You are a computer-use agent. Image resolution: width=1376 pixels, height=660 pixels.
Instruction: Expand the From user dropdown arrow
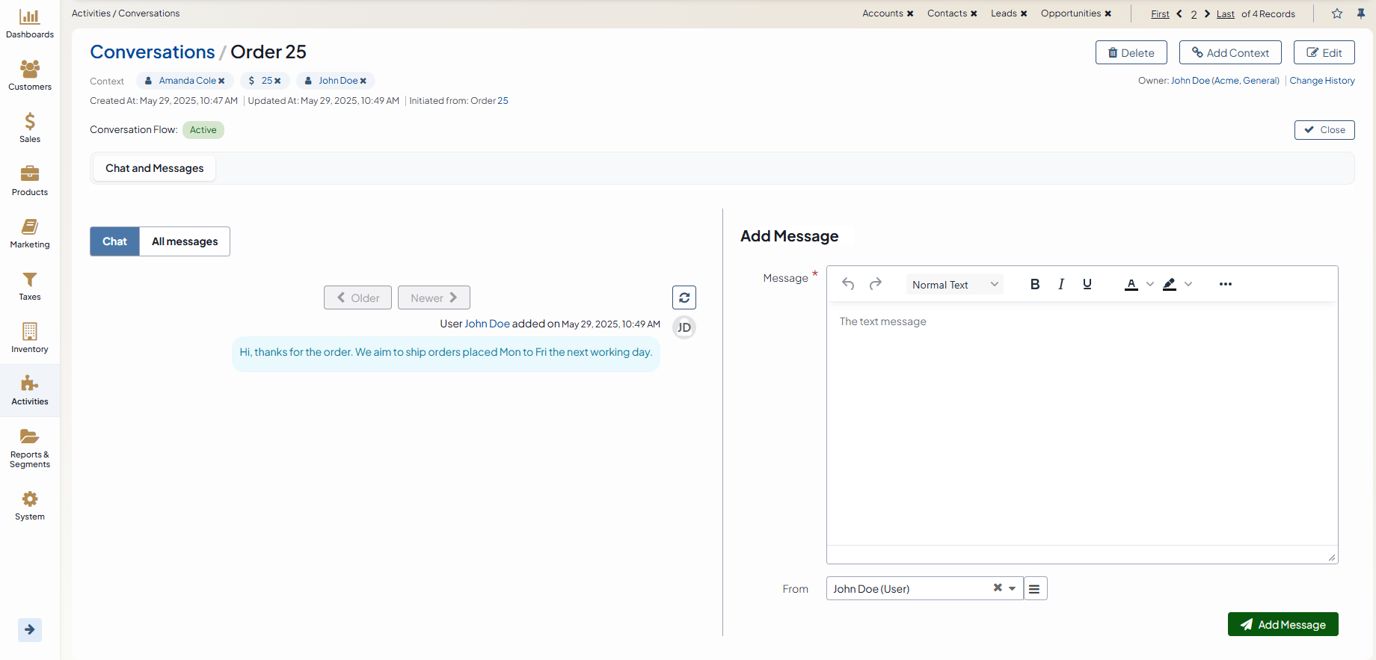pyautogui.click(x=1013, y=589)
